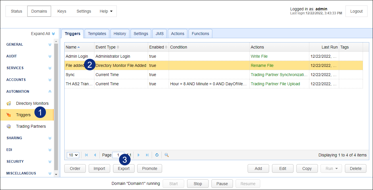This screenshot has width=373, height=190.
Task: Click the Promote button
Action: point(150,168)
